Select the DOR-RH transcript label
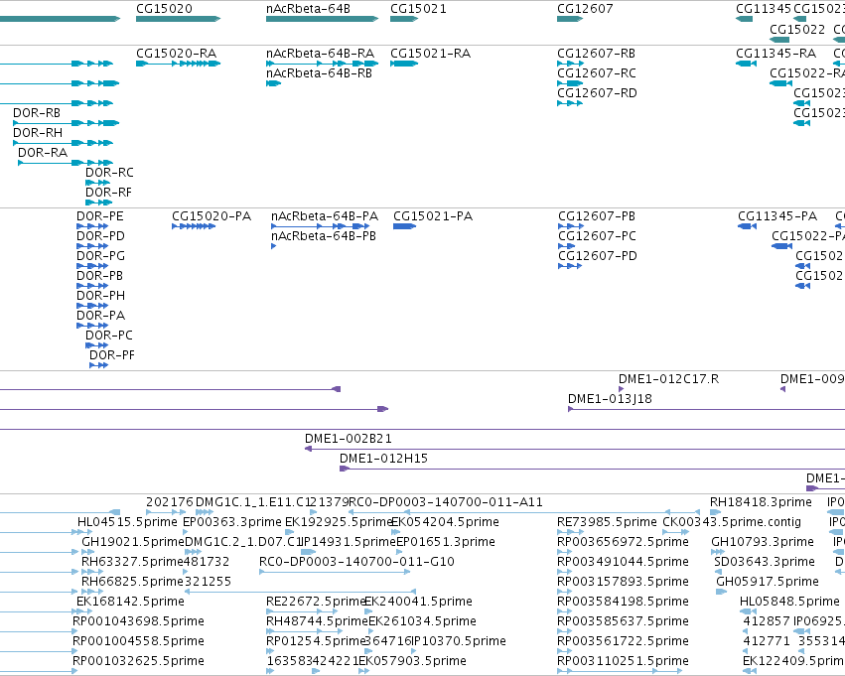 point(38,133)
